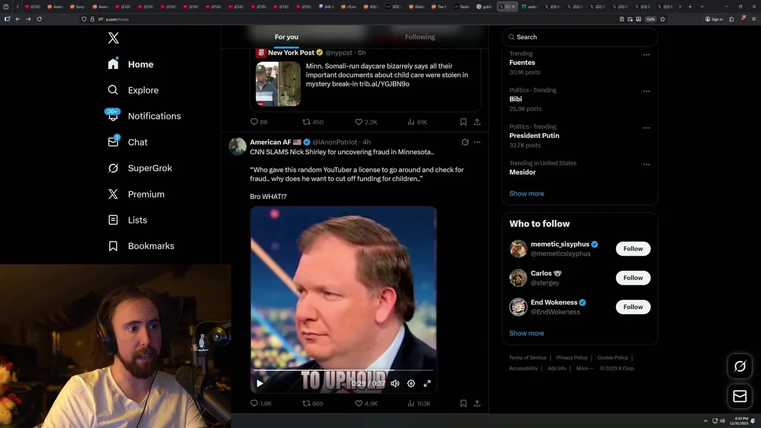
Task: Click the 150% zoom indicator
Action: point(650,19)
